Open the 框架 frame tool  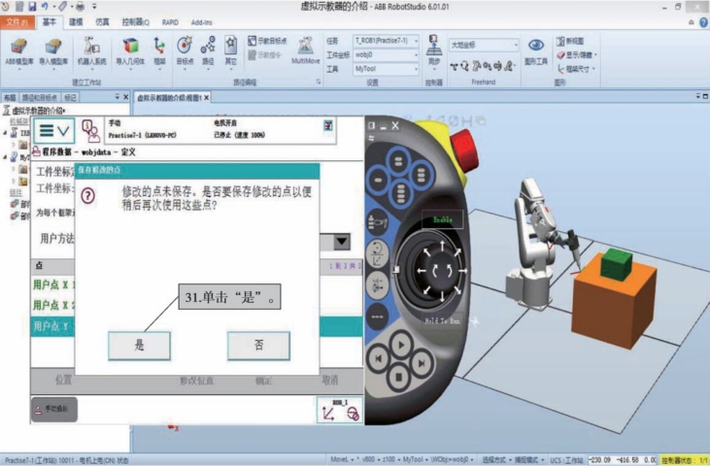click(159, 51)
